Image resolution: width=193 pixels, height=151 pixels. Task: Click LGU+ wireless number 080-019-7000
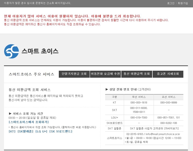(139, 118)
